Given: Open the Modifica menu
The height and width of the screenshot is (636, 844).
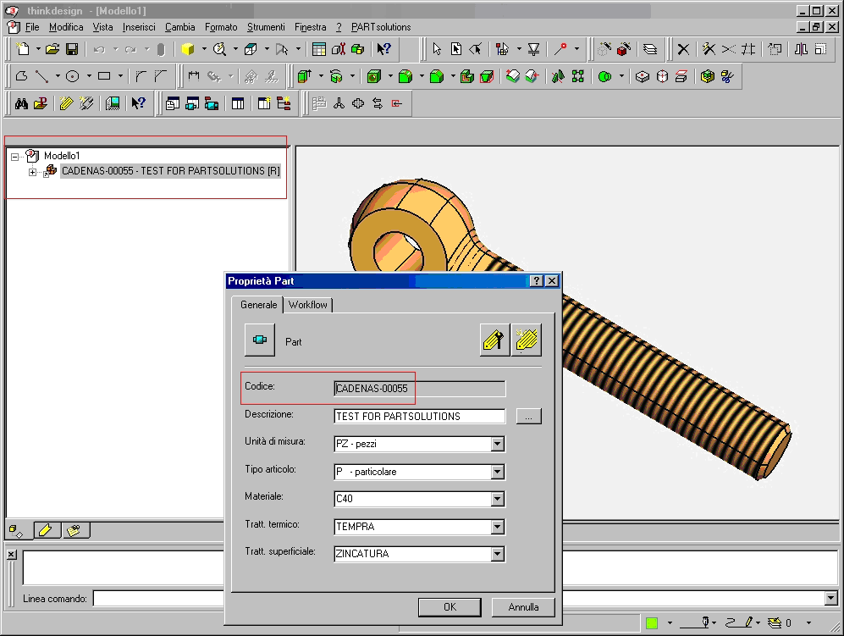Looking at the screenshot, I should (66, 27).
